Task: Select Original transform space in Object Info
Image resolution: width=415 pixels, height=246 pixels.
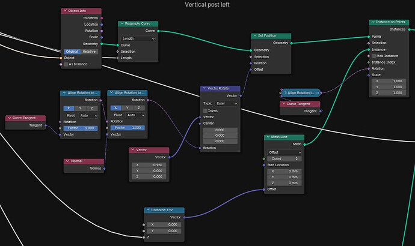Action: (x=72, y=52)
